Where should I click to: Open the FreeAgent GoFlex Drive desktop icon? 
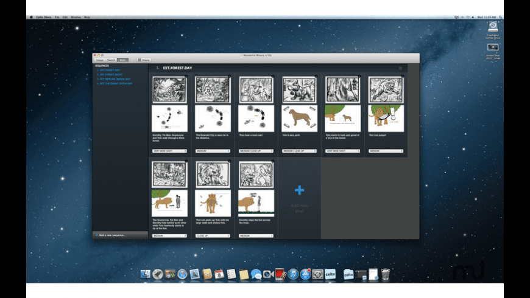click(x=493, y=30)
